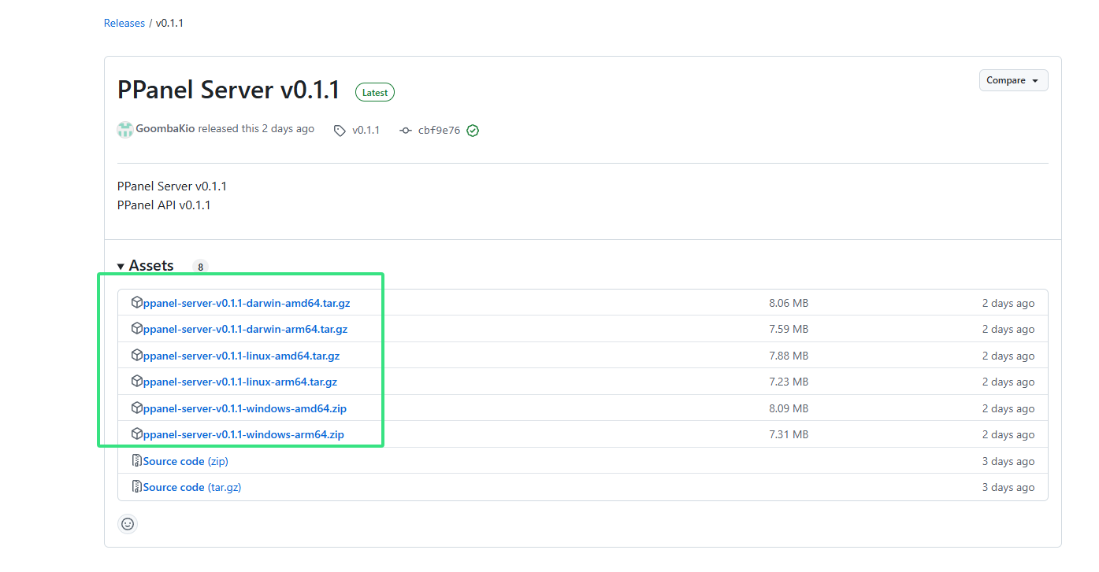Click the v0.1.1 tag link
The width and height of the screenshot is (1099, 572).
click(x=366, y=130)
